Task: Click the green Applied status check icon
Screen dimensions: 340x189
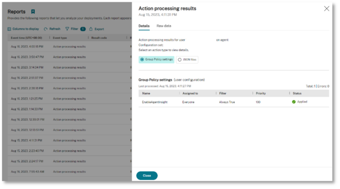Action: tap(294, 102)
